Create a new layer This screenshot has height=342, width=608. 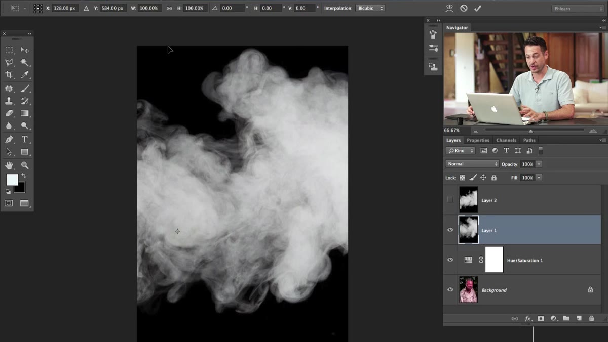click(x=579, y=318)
